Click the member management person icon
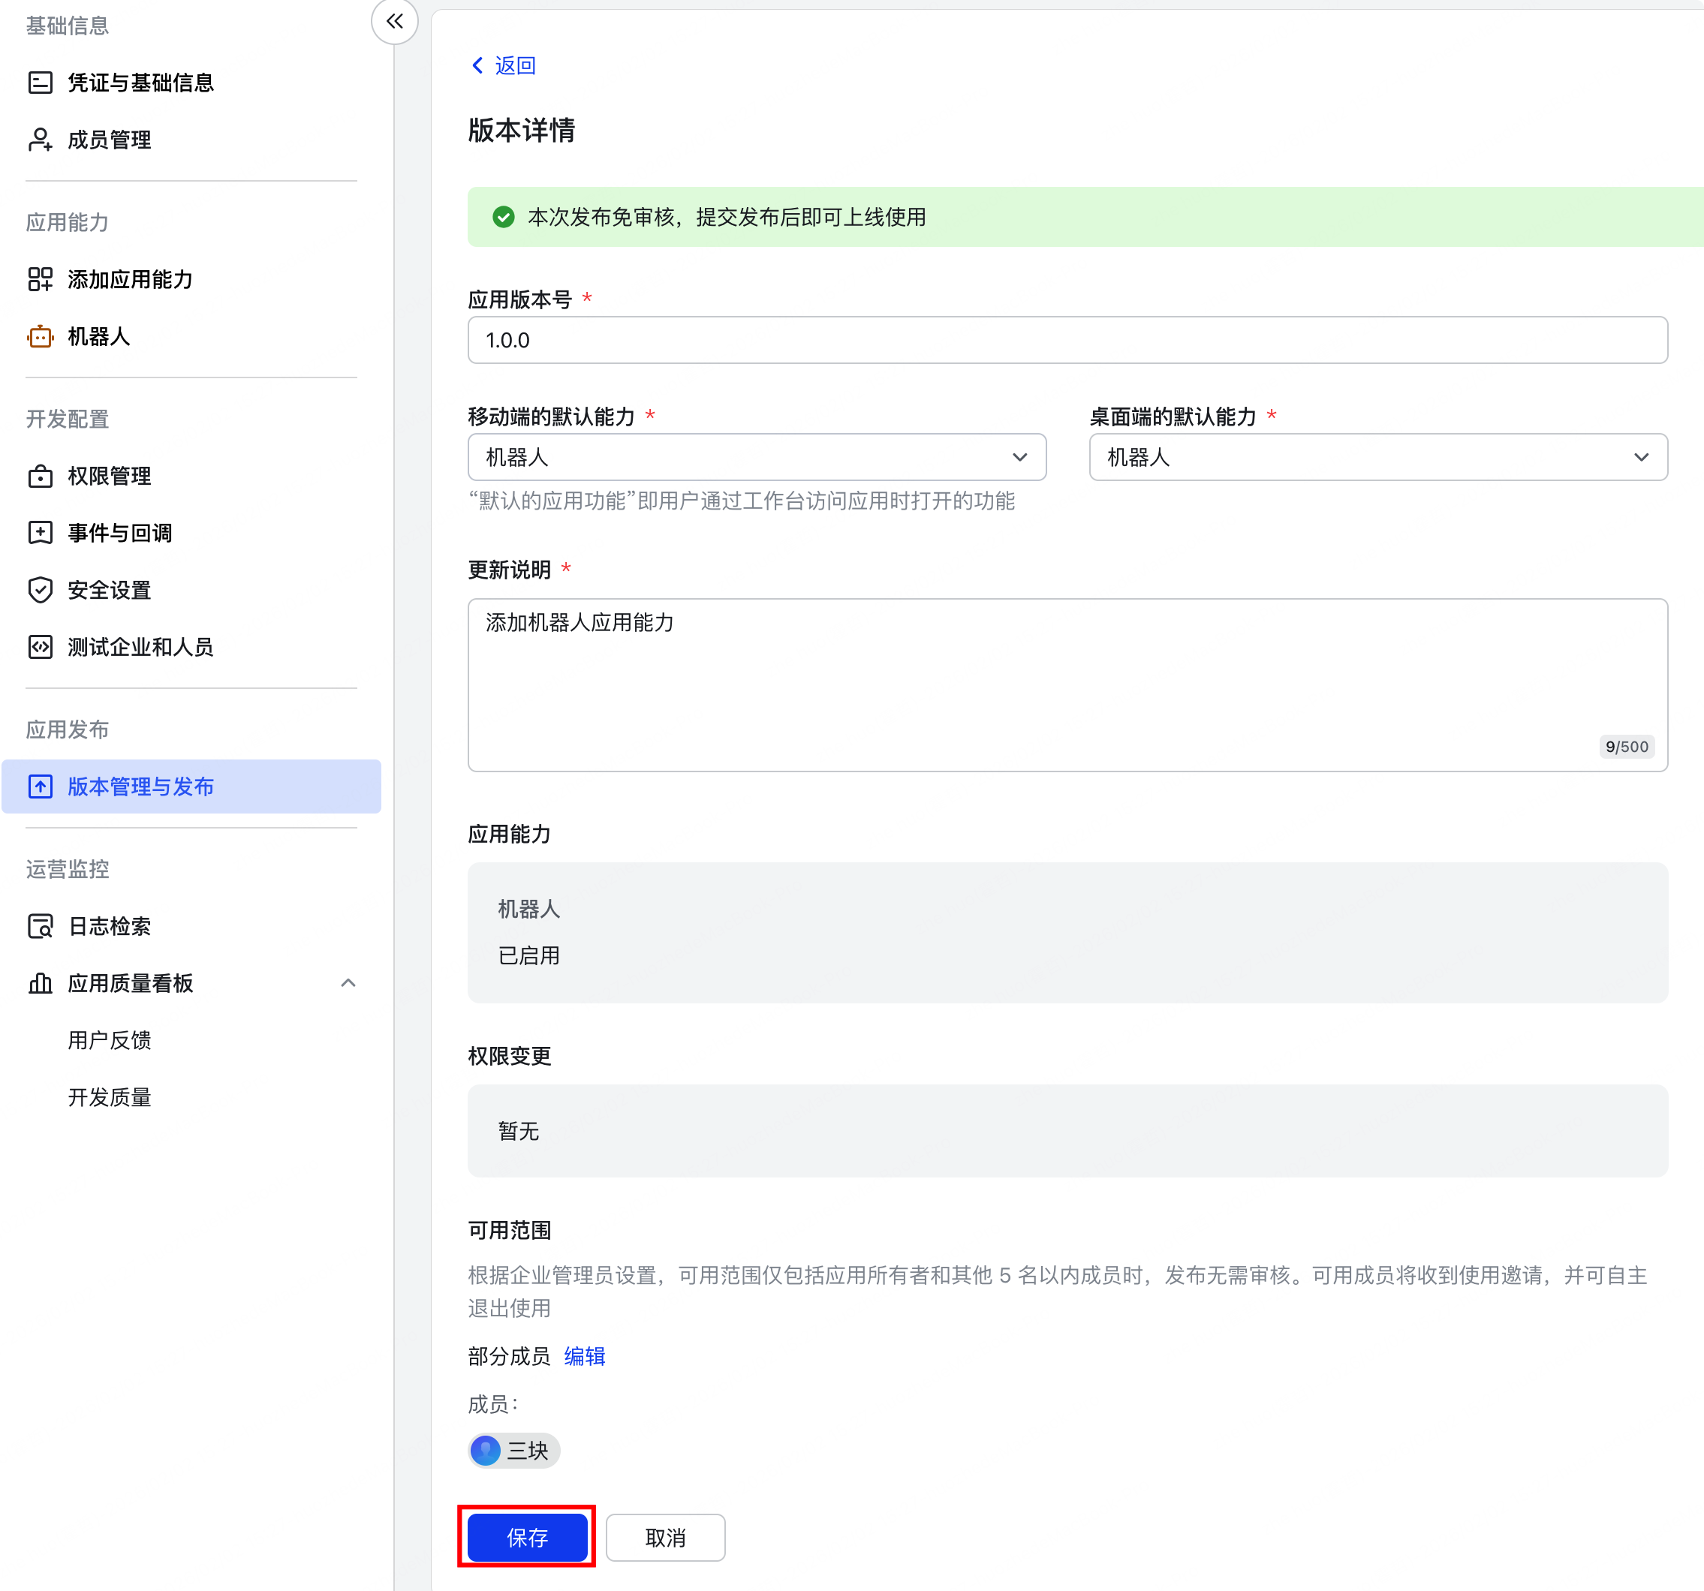The width and height of the screenshot is (1704, 1591). 41,140
